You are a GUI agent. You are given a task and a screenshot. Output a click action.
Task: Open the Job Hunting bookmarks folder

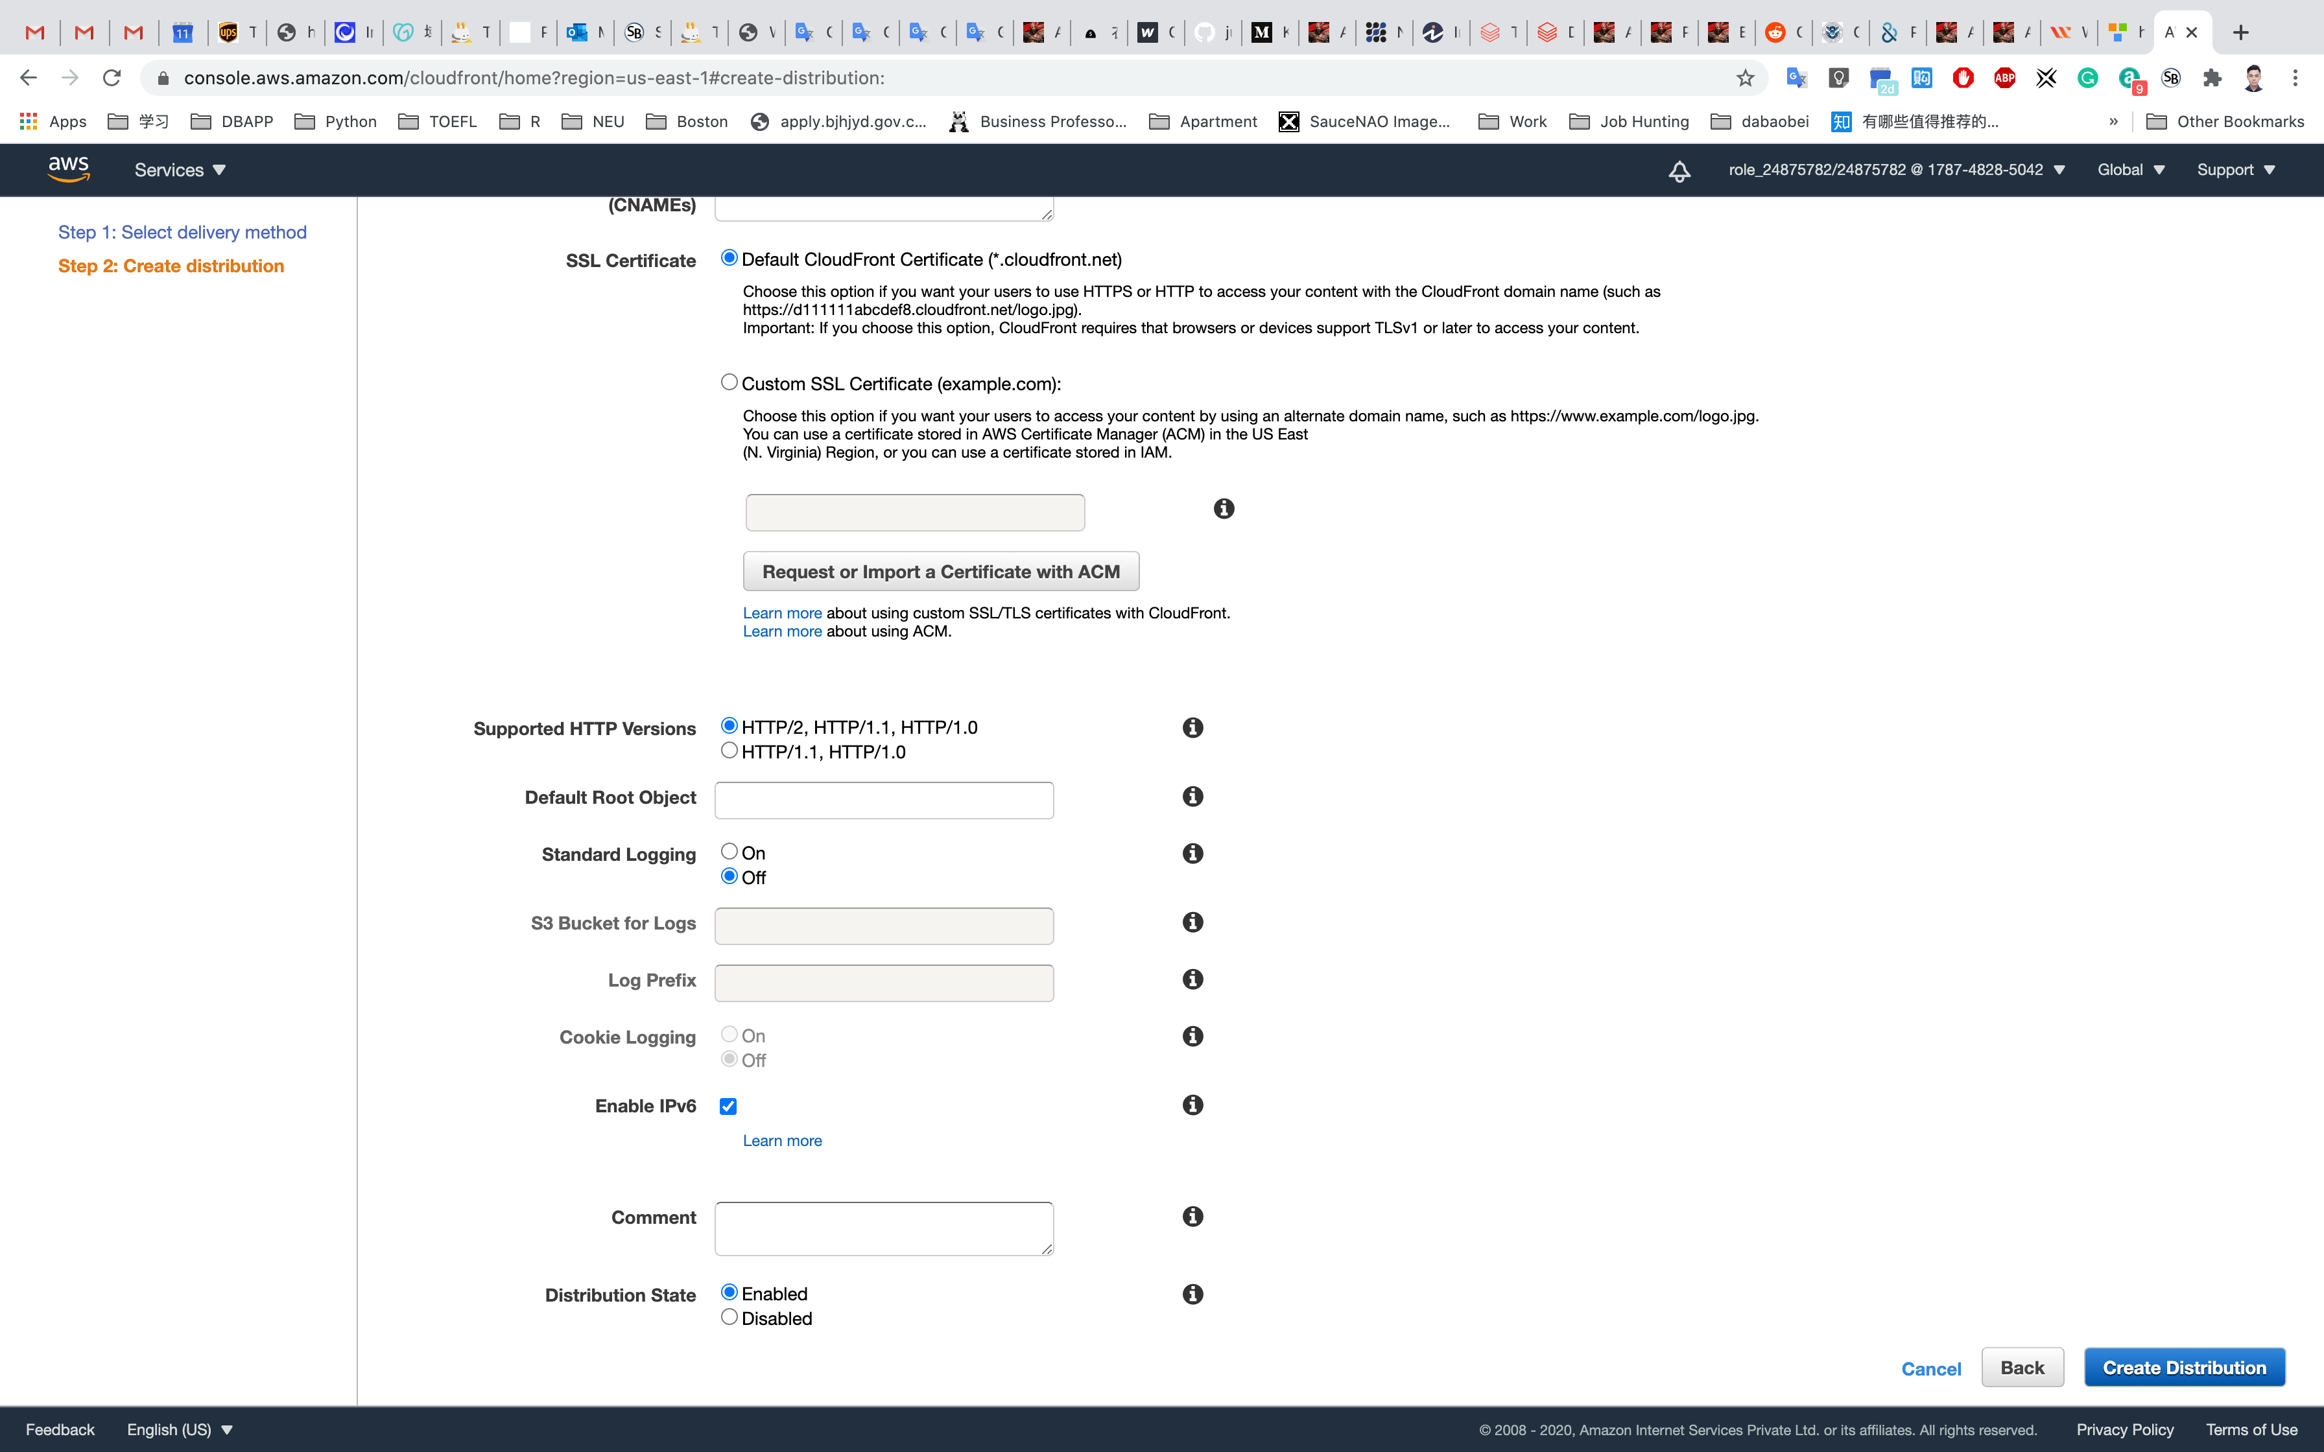coord(1629,121)
